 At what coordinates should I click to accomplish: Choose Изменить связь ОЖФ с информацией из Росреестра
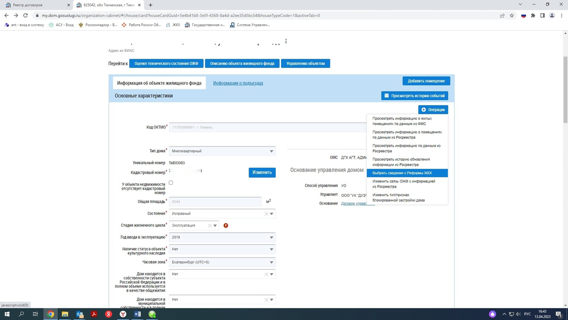[407, 184]
